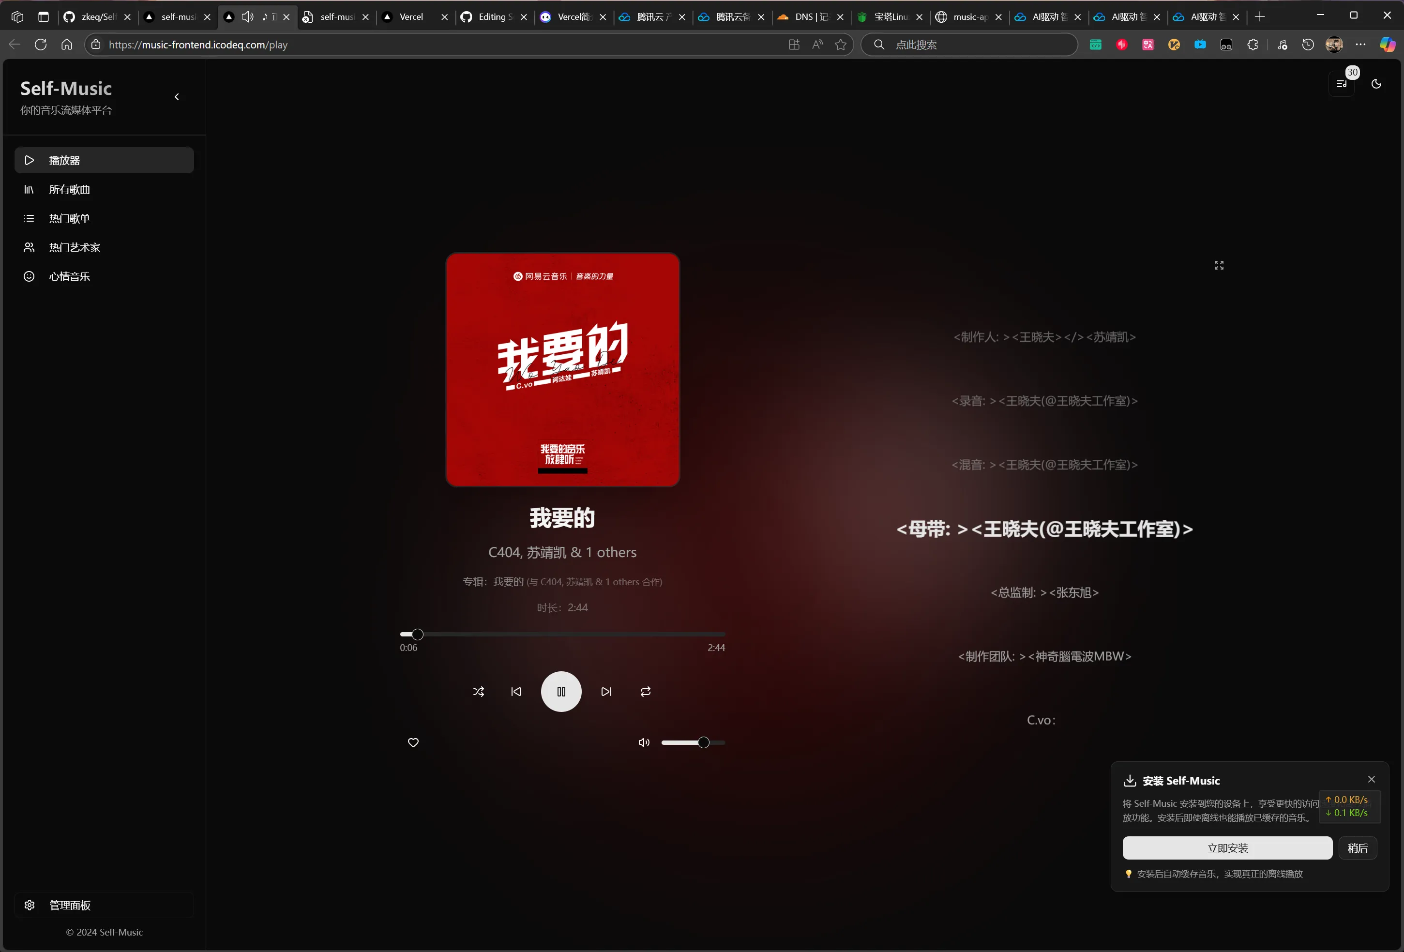The height and width of the screenshot is (952, 1404).
Task: Click 稍后 button
Action: click(x=1358, y=848)
